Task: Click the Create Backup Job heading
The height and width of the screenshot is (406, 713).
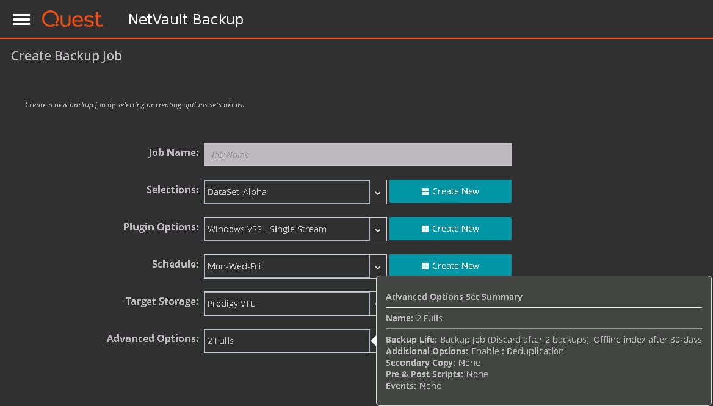Action: coord(67,56)
